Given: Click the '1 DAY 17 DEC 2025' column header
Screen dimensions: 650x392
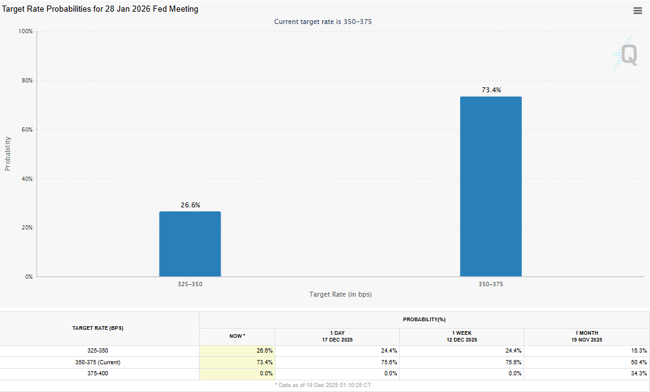Looking at the screenshot, I should [x=337, y=336].
